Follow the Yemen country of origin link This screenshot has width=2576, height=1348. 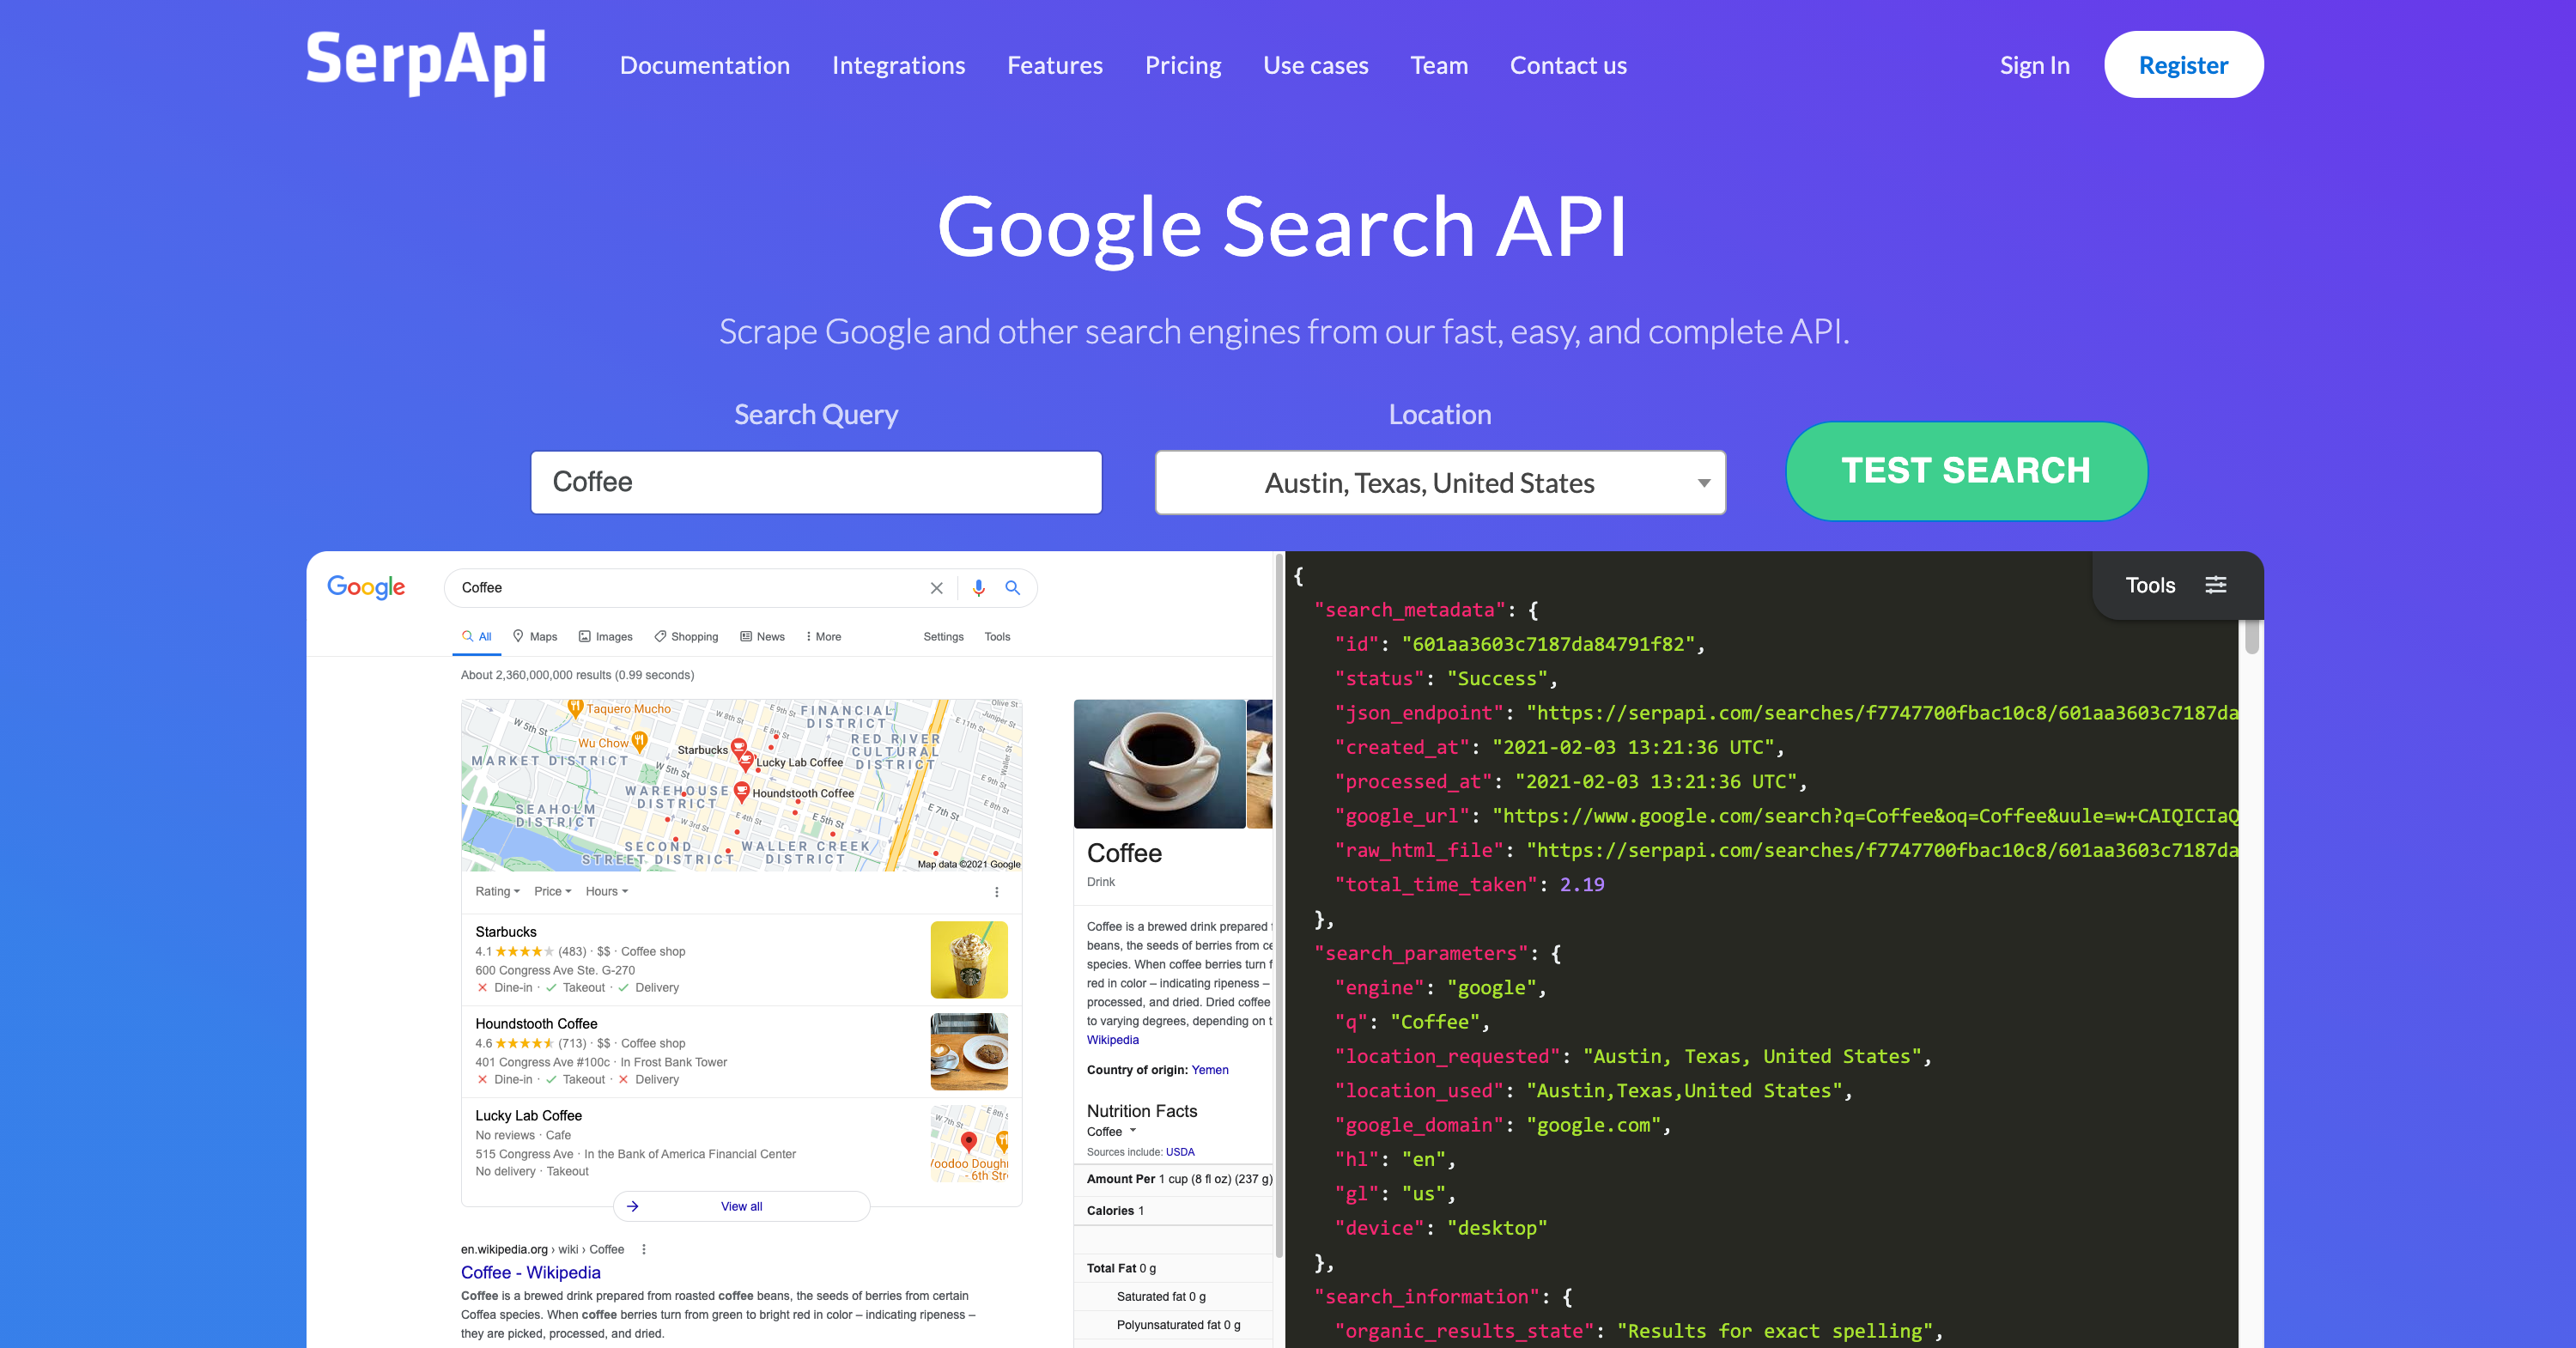pos(1209,1069)
